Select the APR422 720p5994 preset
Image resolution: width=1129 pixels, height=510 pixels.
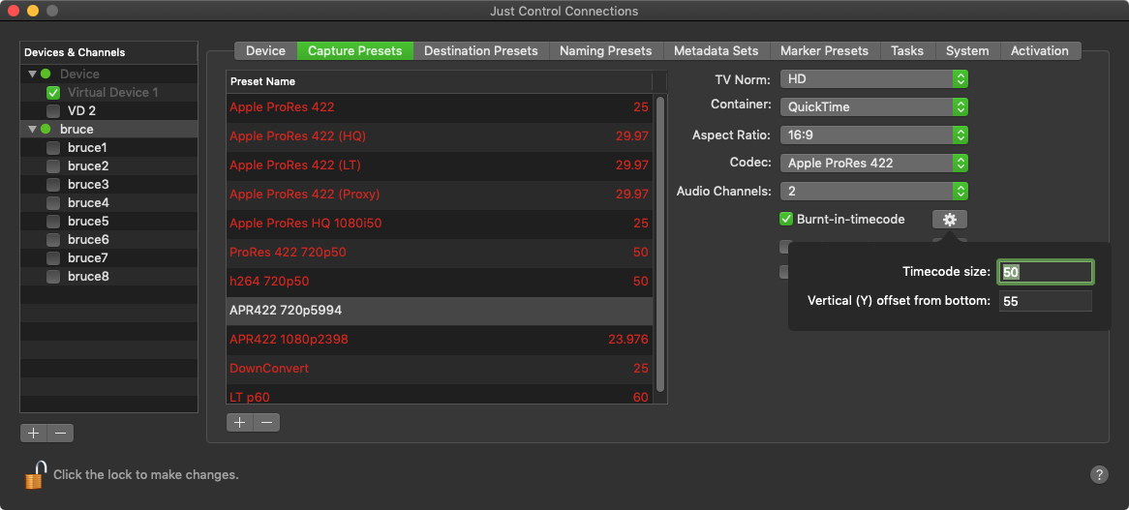(440, 311)
